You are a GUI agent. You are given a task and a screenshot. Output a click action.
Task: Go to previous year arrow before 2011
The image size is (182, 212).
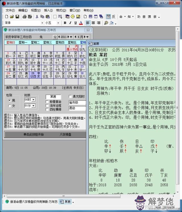tap(59, 37)
